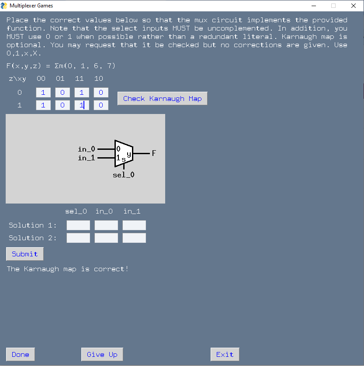The height and width of the screenshot is (366, 364).
Task: Select the K-map cell for row 0, column 00
Action: [x=43, y=92]
